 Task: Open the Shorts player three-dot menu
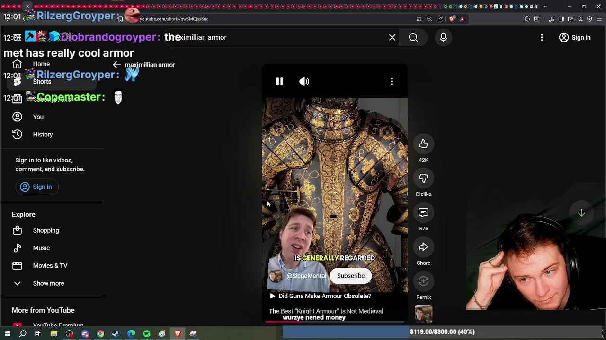392,82
